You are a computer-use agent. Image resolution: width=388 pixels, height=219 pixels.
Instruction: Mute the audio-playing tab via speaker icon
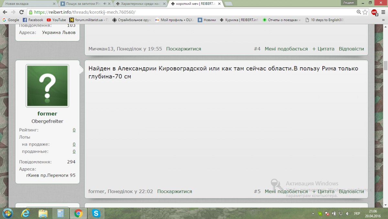[x=105, y=4]
